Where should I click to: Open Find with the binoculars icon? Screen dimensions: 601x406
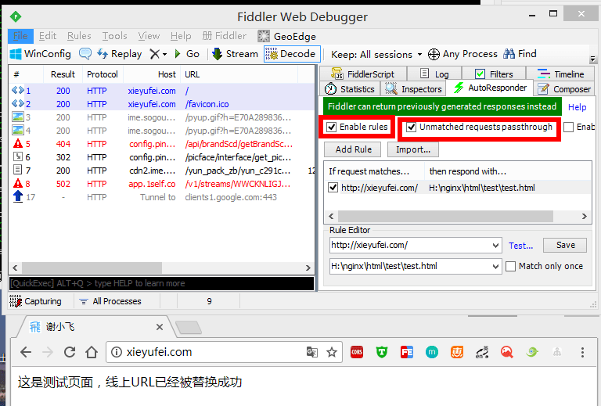509,54
